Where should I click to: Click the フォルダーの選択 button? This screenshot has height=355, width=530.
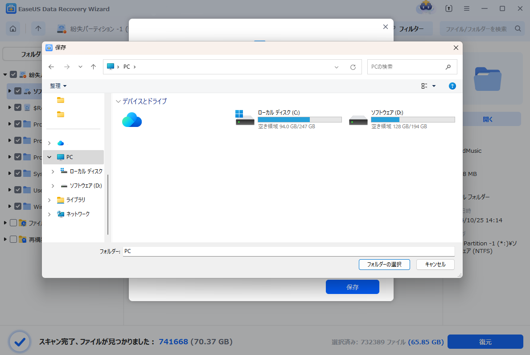click(384, 264)
